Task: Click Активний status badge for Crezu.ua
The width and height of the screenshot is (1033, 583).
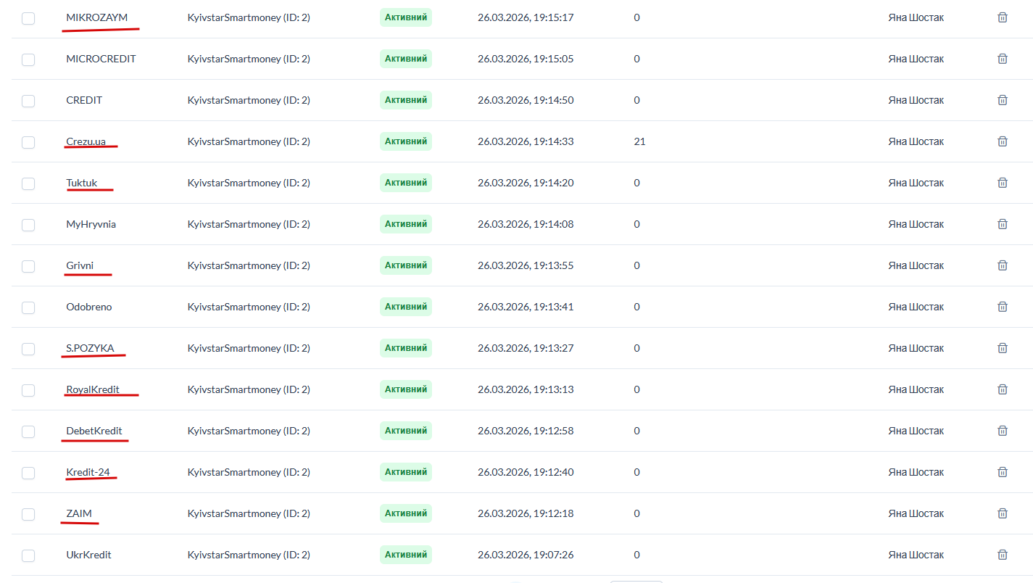Action: point(406,141)
